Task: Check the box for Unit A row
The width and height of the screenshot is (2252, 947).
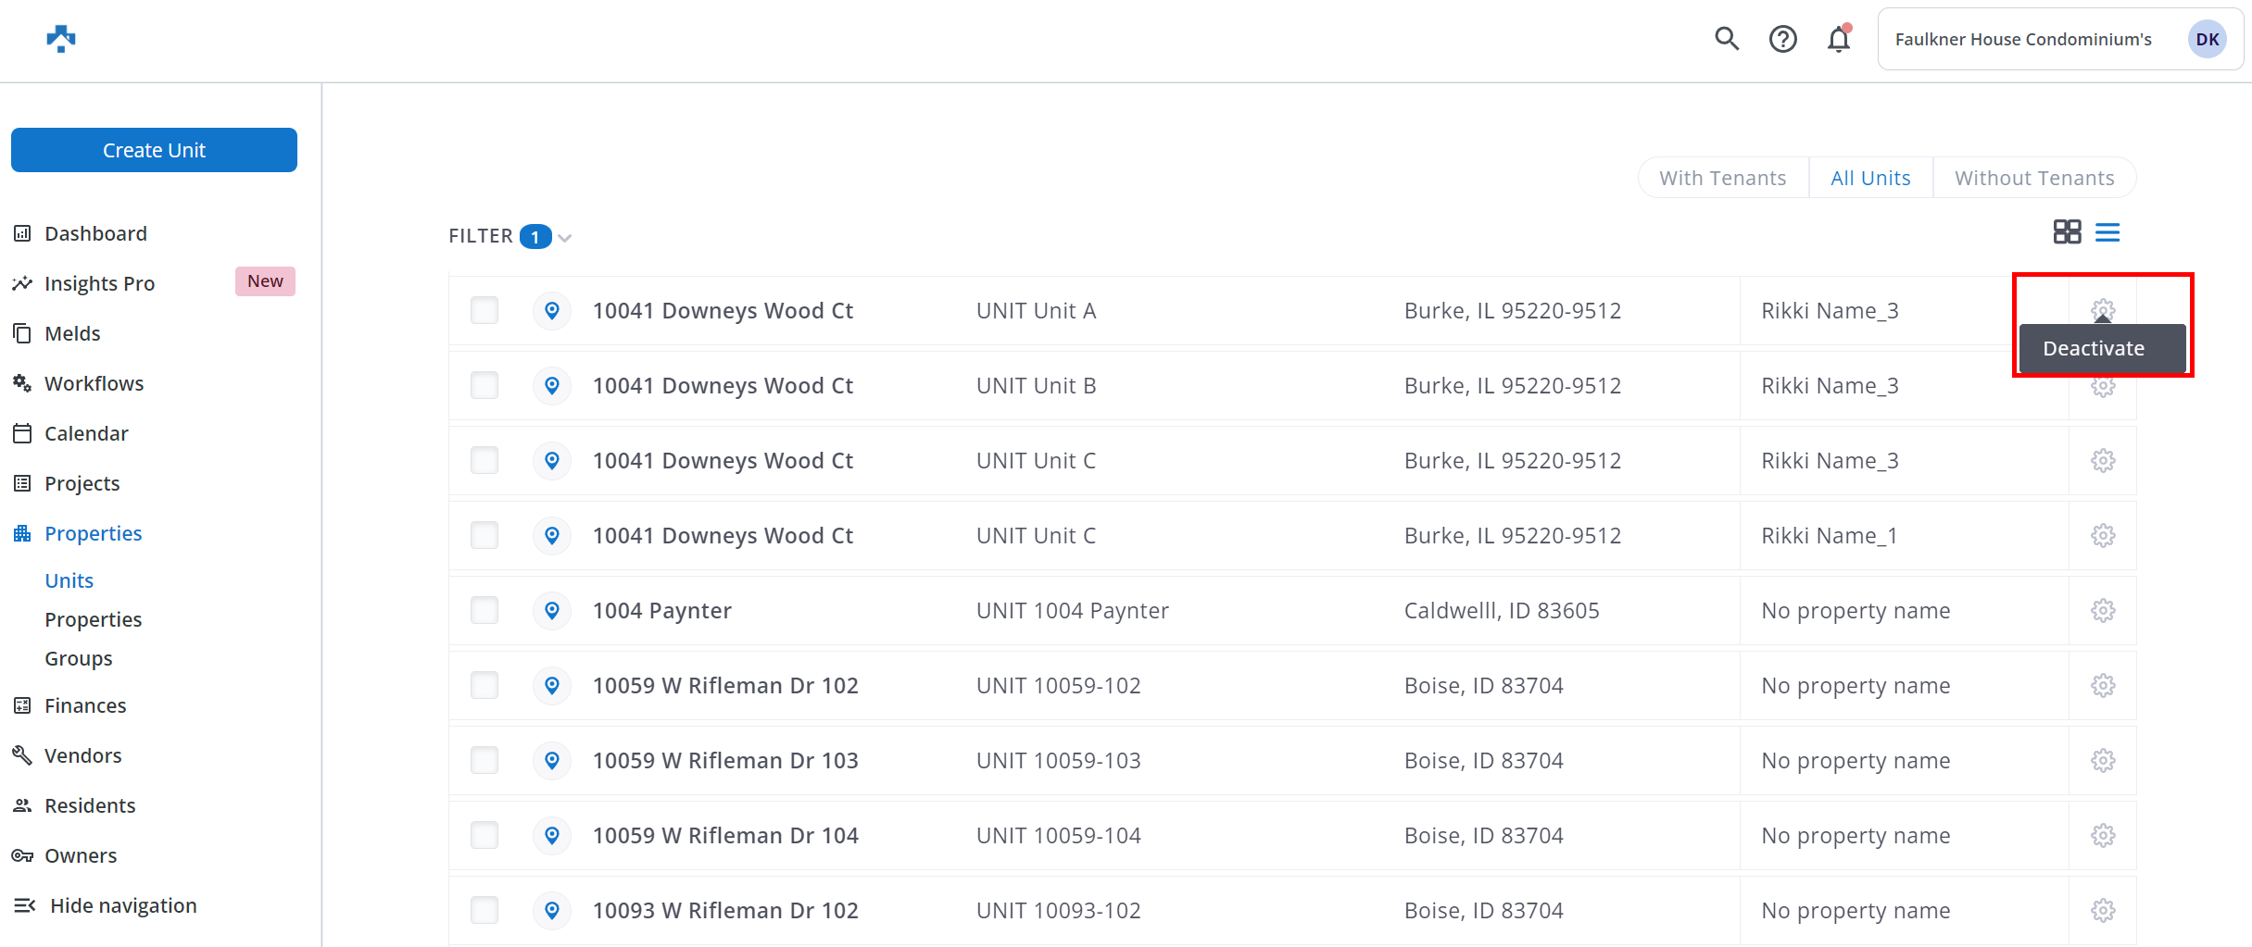Action: click(x=484, y=311)
